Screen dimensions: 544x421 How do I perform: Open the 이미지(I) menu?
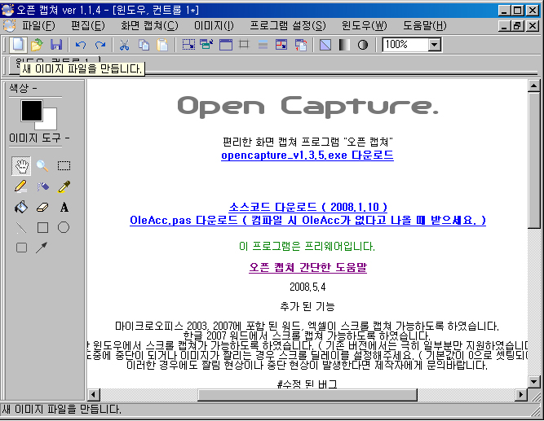[214, 26]
